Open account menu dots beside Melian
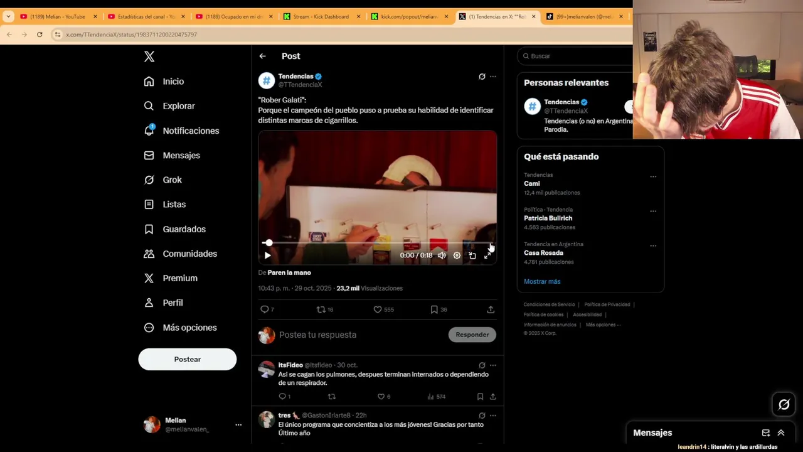The width and height of the screenshot is (803, 452). [x=238, y=425]
